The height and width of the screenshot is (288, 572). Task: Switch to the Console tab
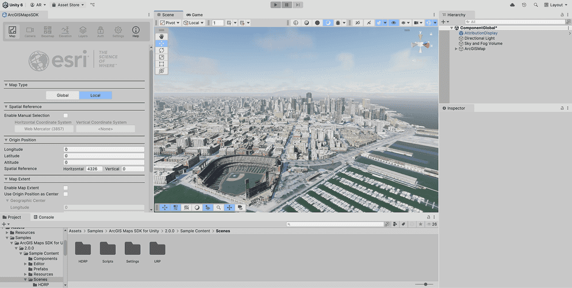point(44,217)
